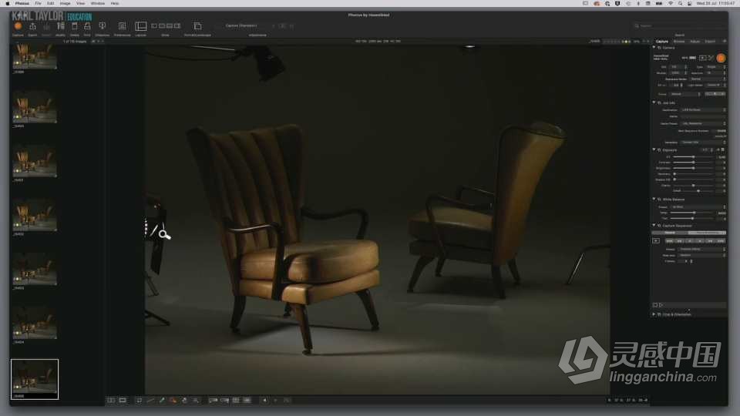Image resolution: width=740 pixels, height=416 pixels.
Task: Collapse the Job Info section
Action: click(654, 102)
